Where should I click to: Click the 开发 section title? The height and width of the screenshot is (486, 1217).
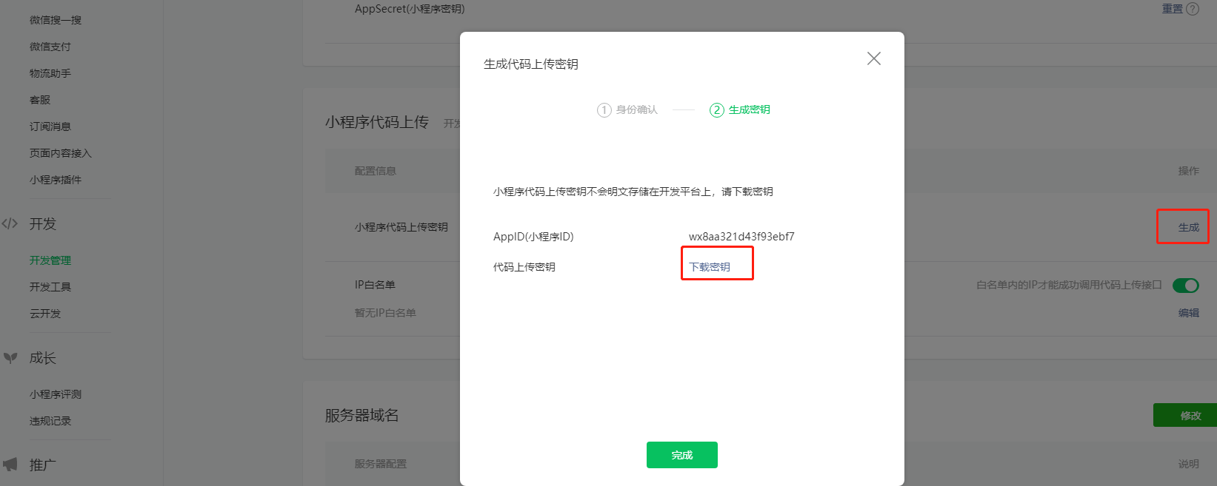43,224
